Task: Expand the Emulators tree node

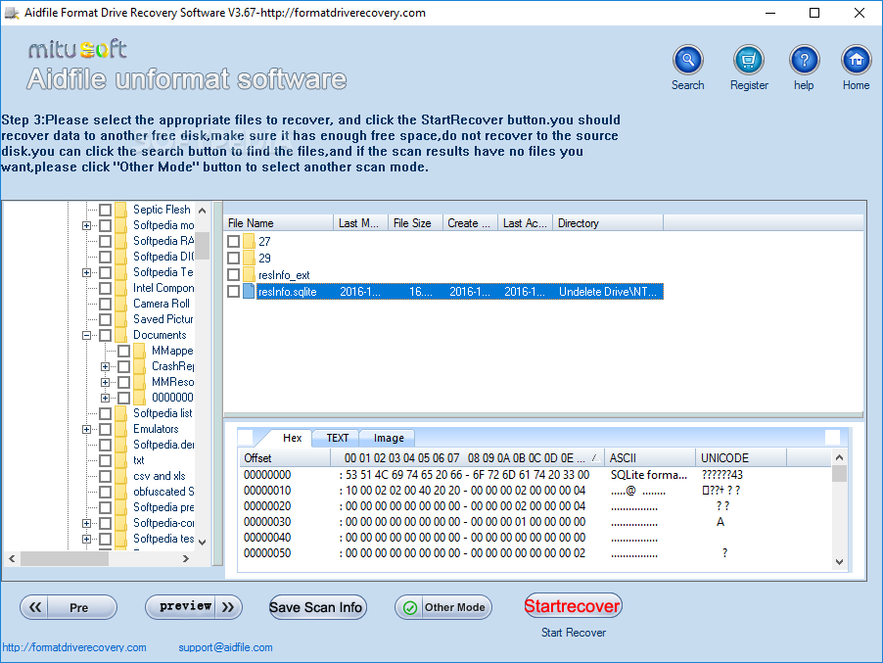Action: click(86, 429)
